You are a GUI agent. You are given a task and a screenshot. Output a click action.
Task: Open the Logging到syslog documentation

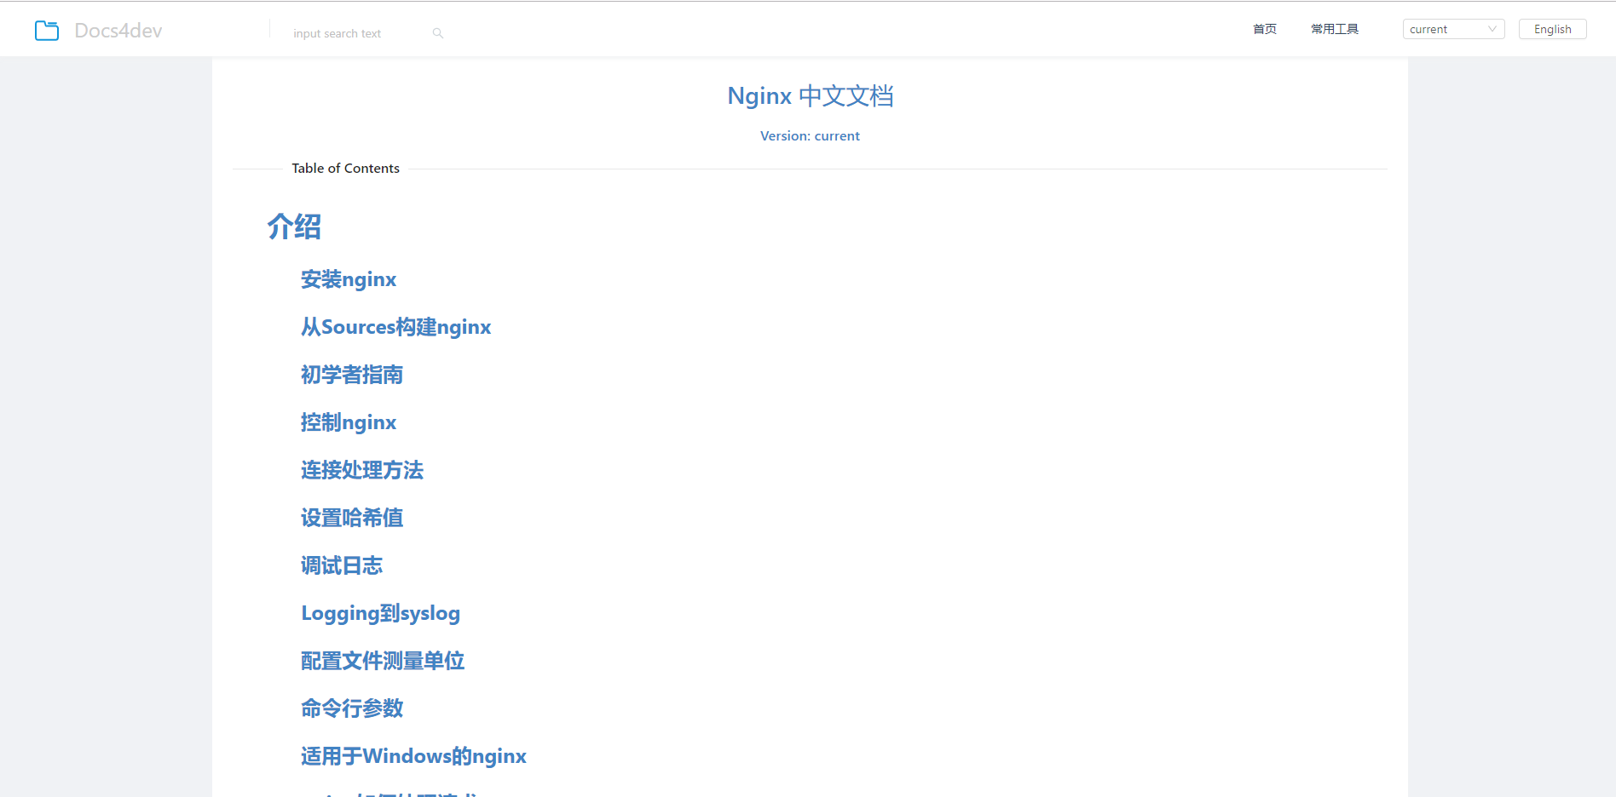click(380, 613)
